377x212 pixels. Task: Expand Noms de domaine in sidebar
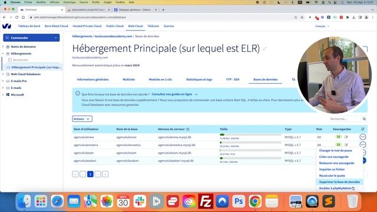3,47
